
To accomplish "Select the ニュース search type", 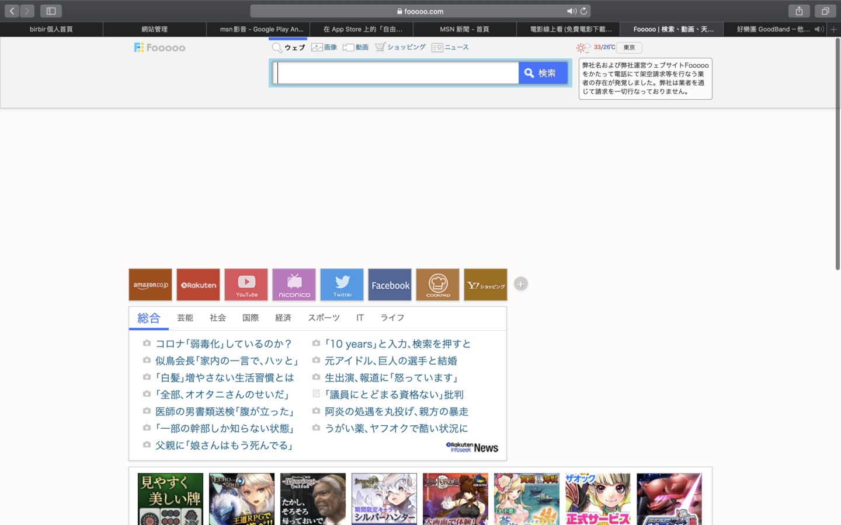I will click(x=450, y=47).
